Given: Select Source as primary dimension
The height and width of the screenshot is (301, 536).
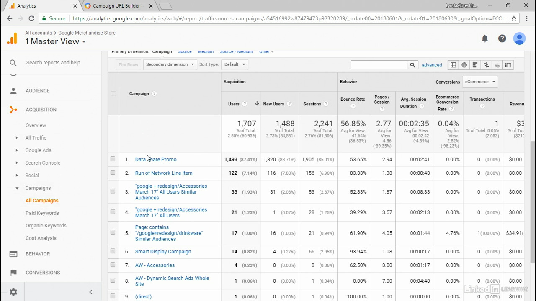Looking at the screenshot, I should pyautogui.click(x=185, y=52).
